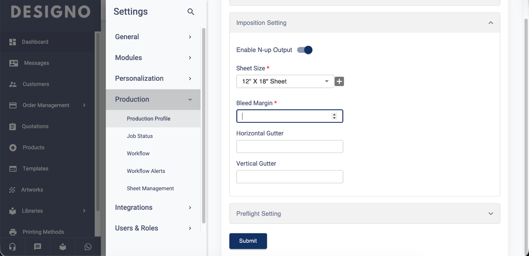Click the Submit button

(x=248, y=241)
